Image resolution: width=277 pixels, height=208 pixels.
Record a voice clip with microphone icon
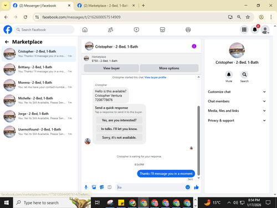tap(86, 187)
